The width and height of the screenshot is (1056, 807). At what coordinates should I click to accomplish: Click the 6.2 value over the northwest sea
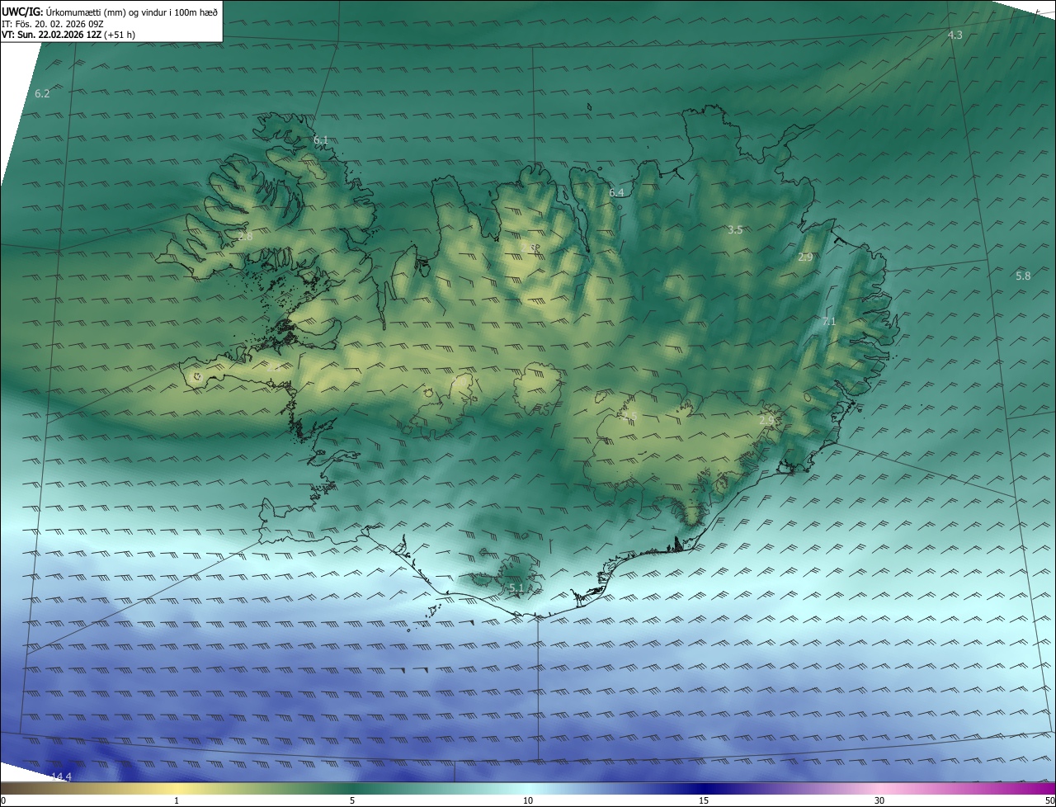[x=42, y=94]
